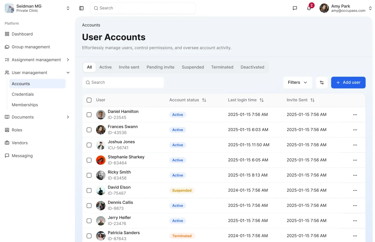Click the accounts table search field
This screenshot has width=375, height=242.
pos(123,82)
